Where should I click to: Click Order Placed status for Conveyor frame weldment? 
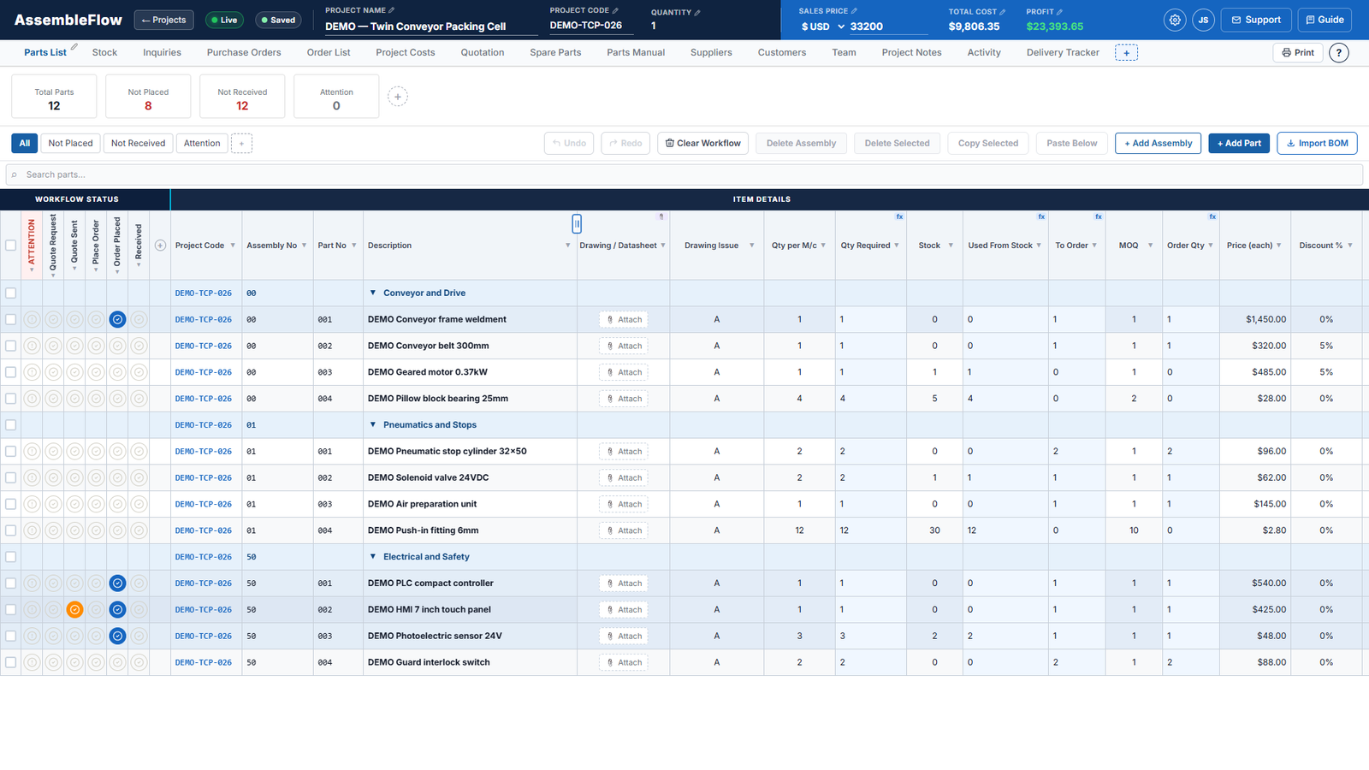coord(117,319)
